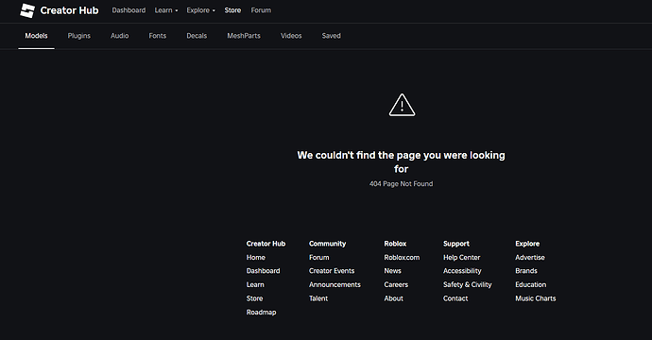Image resolution: width=652 pixels, height=340 pixels.
Task: Click the Community footer column heading
Action: coord(327,244)
